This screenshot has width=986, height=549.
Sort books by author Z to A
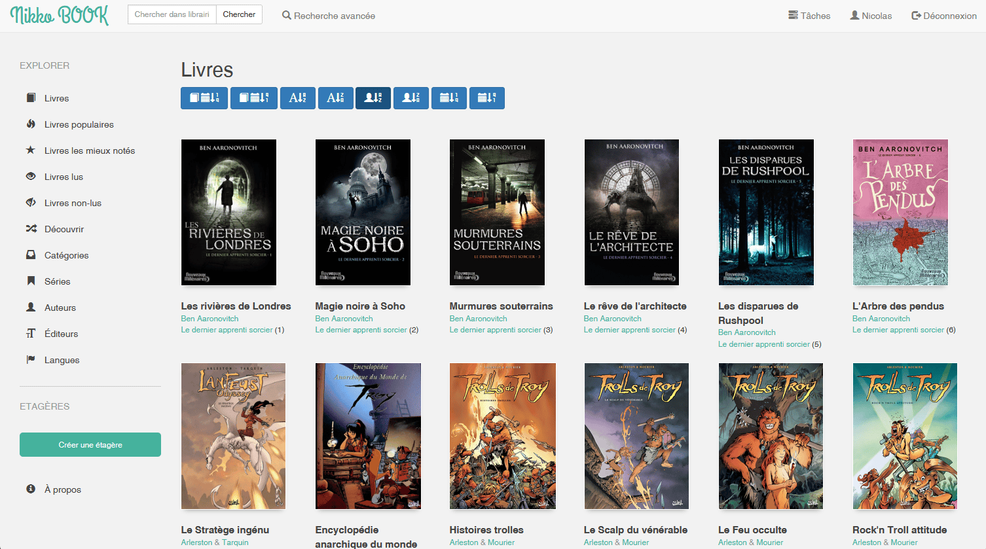click(x=411, y=98)
